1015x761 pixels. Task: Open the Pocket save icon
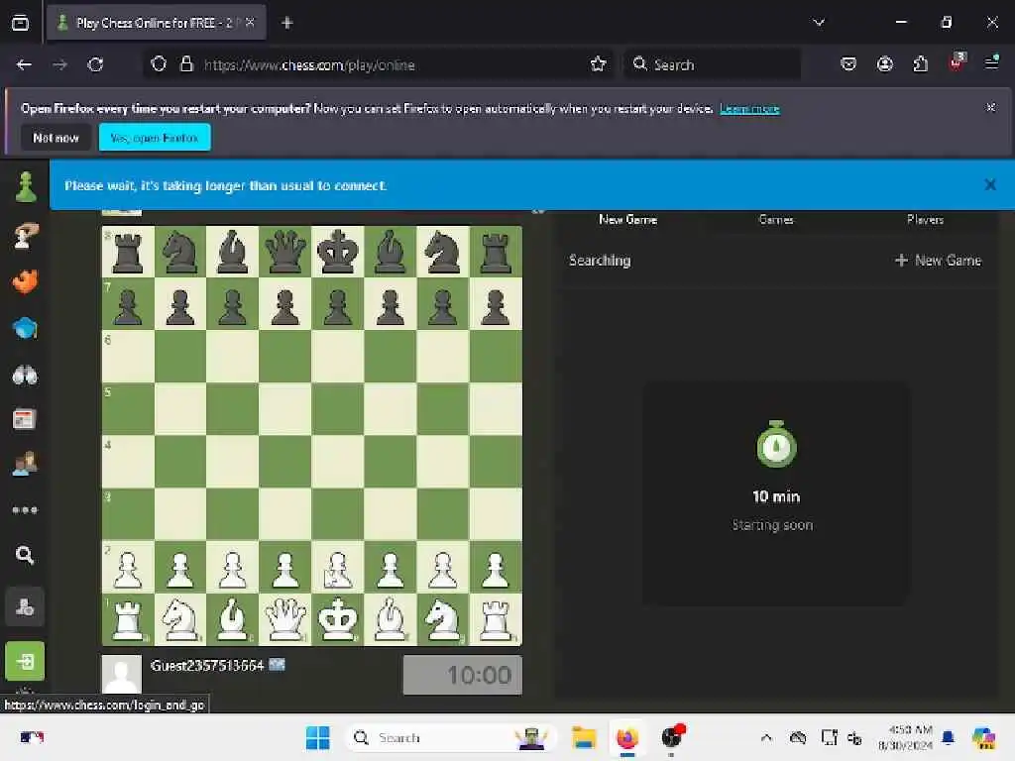(848, 64)
